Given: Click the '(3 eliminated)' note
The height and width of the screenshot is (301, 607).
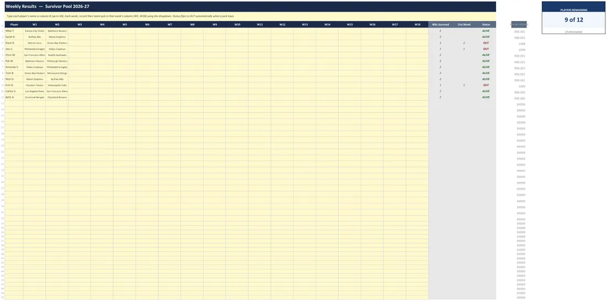Looking at the screenshot, I should click(574, 32).
